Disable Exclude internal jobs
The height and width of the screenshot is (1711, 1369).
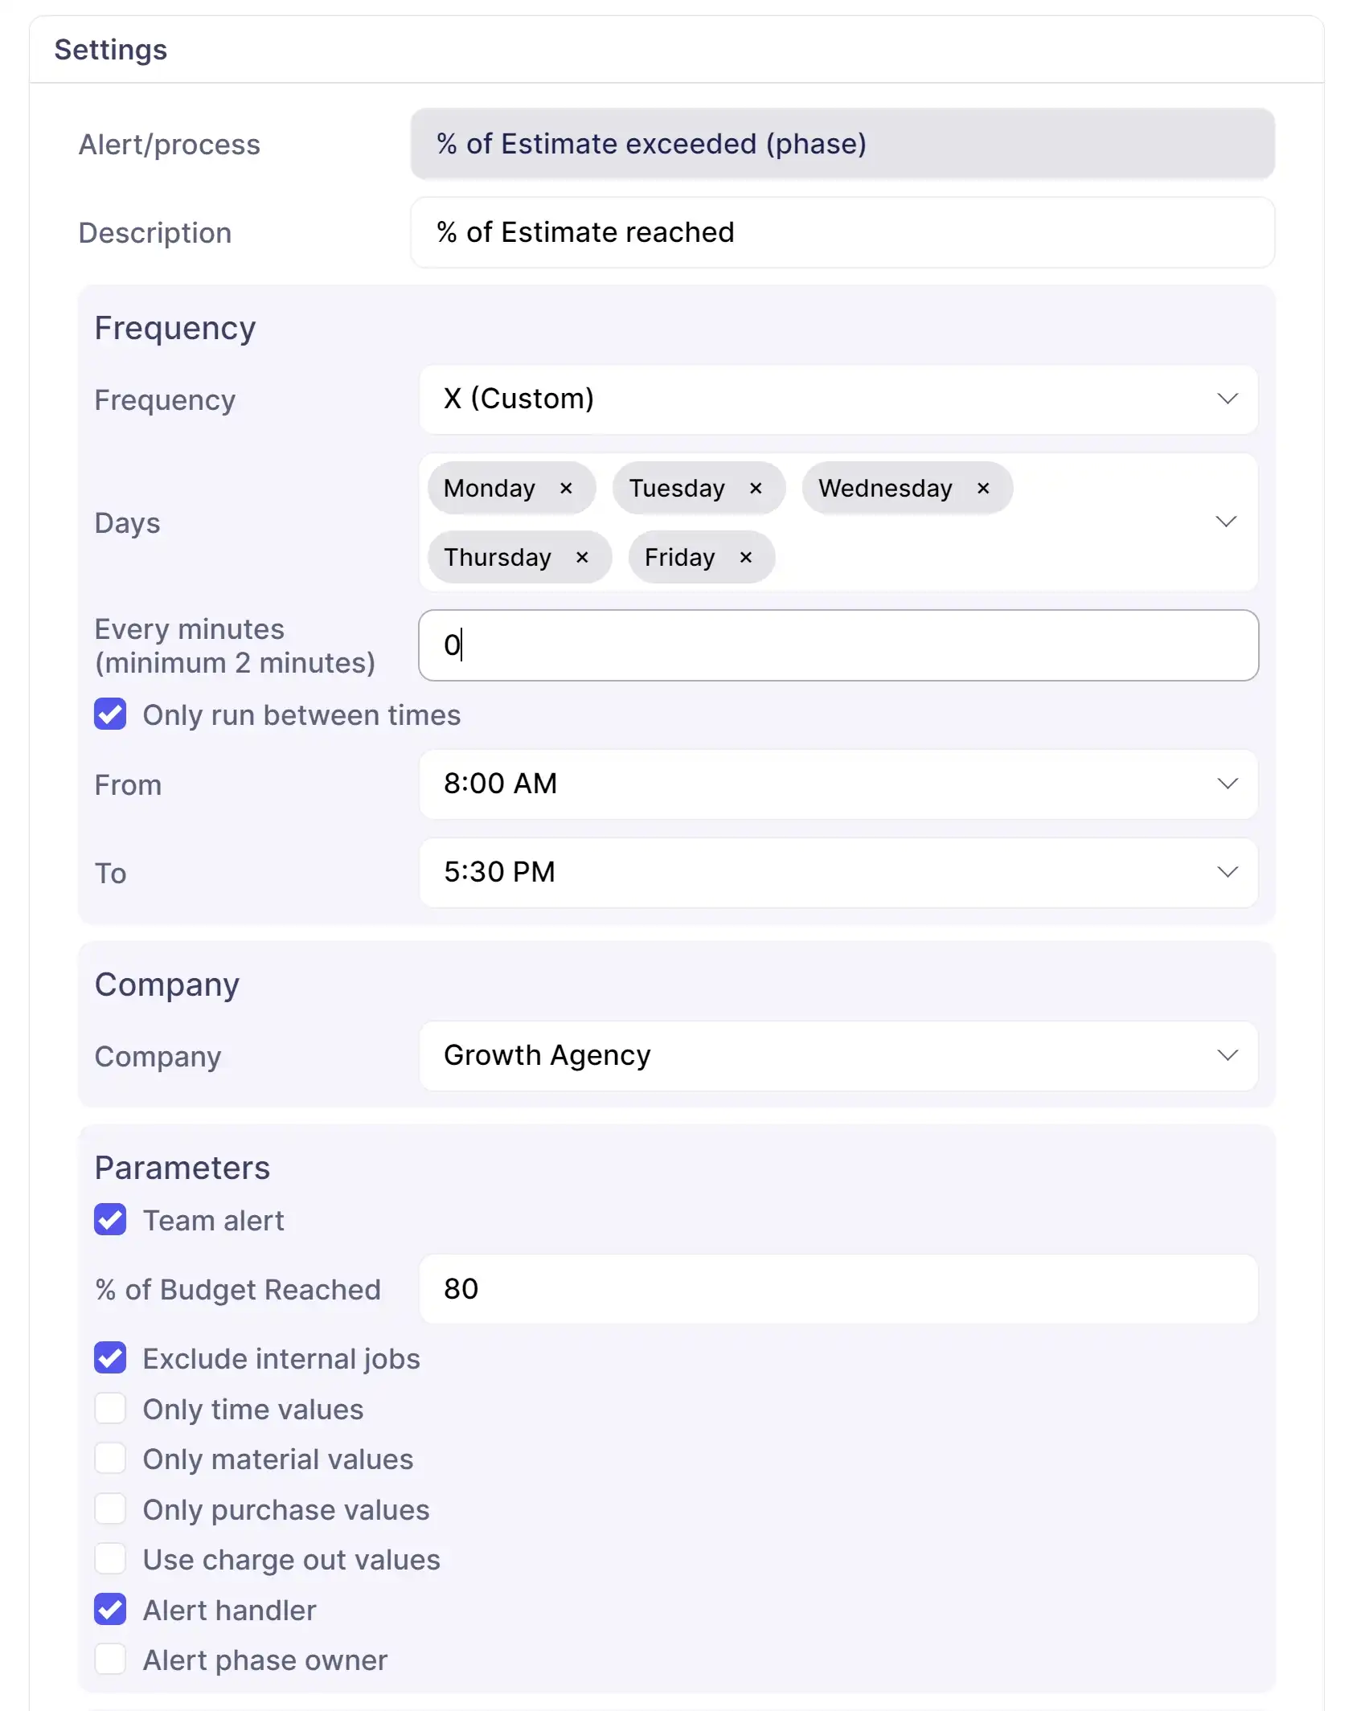pyautogui.click(x=110, y=1358)
